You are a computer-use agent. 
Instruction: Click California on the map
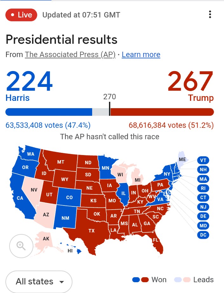(20, 198)
